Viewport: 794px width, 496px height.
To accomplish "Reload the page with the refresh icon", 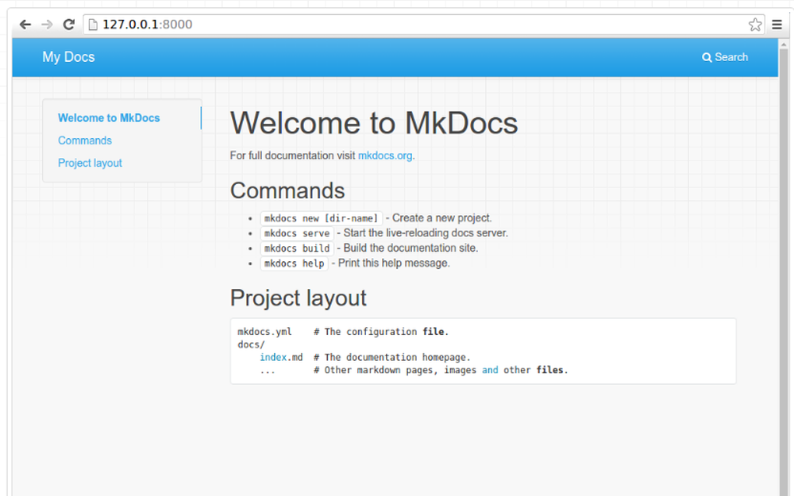I will [x=69, y=25].
